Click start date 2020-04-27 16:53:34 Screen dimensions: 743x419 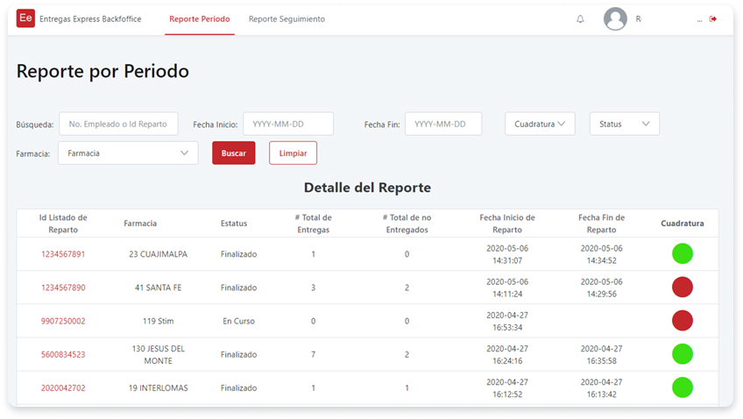[507, 321]
